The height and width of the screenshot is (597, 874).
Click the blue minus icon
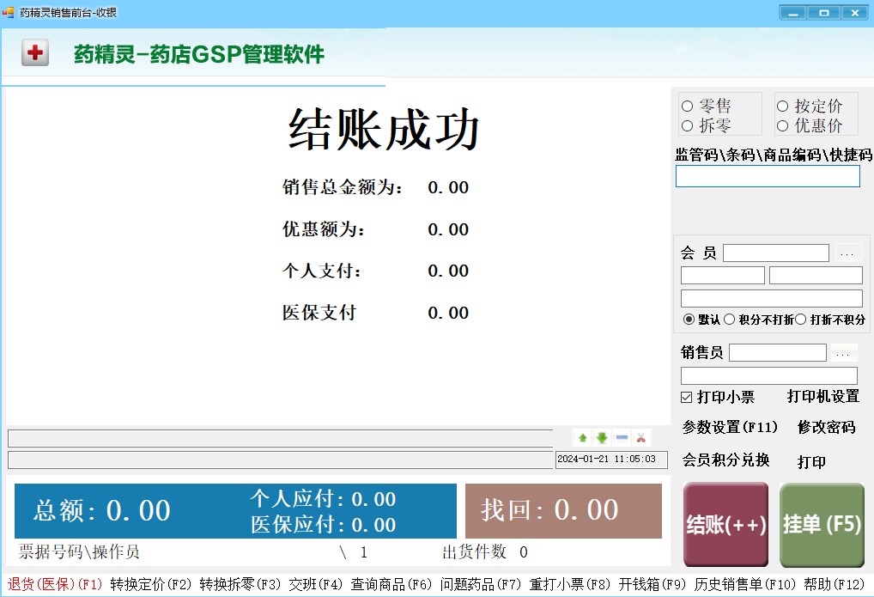[622, 438]
